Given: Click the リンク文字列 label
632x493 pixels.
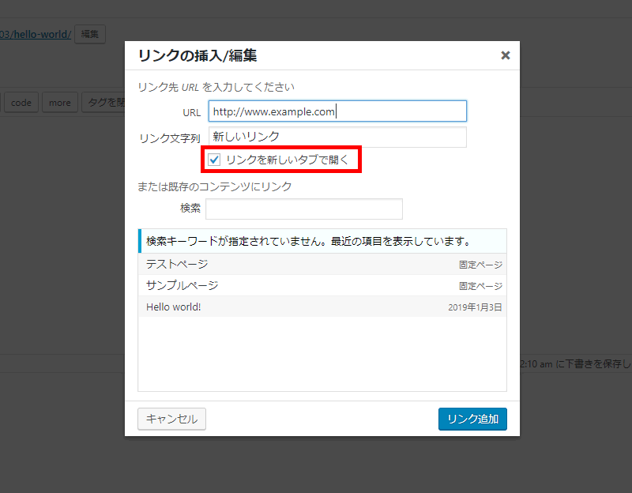Looking at the screenshot, I should [x=169, y=138].
